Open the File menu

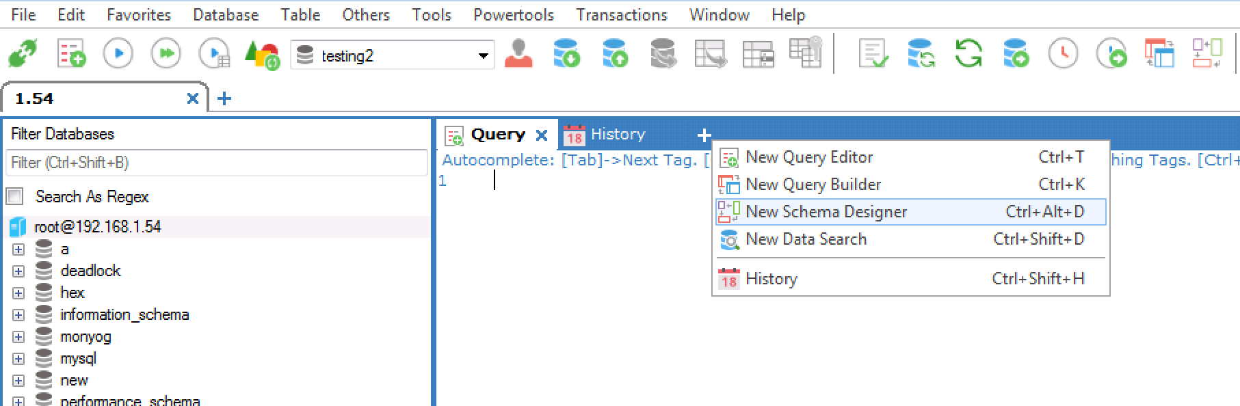pyautogui.click(x=23, y=14)
